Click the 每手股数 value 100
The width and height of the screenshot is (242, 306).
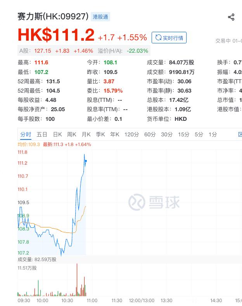50,119
